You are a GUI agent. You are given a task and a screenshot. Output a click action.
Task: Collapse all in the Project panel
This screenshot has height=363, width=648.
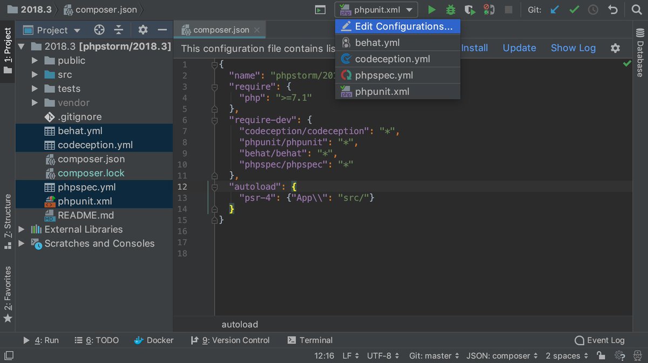coord(119,30)
